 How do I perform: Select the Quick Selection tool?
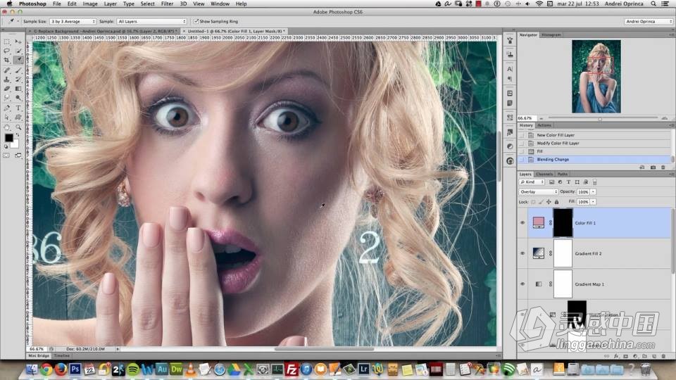click(18, 51)
